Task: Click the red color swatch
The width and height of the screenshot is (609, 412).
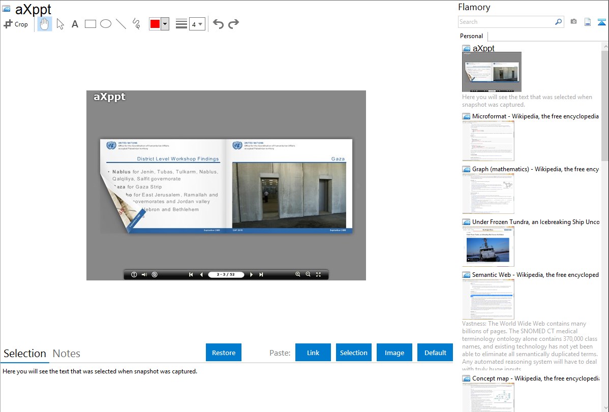Action: (155, 24)
